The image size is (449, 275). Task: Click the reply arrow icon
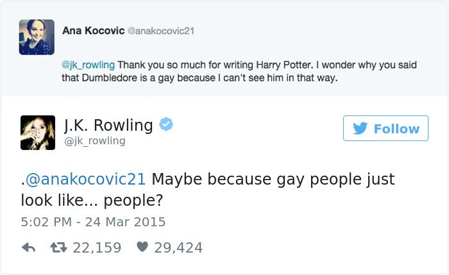(27, 247)
